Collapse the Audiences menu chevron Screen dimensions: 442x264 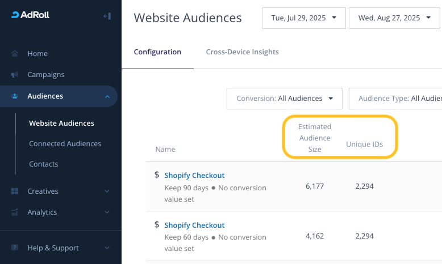click(x=107, y=97)
